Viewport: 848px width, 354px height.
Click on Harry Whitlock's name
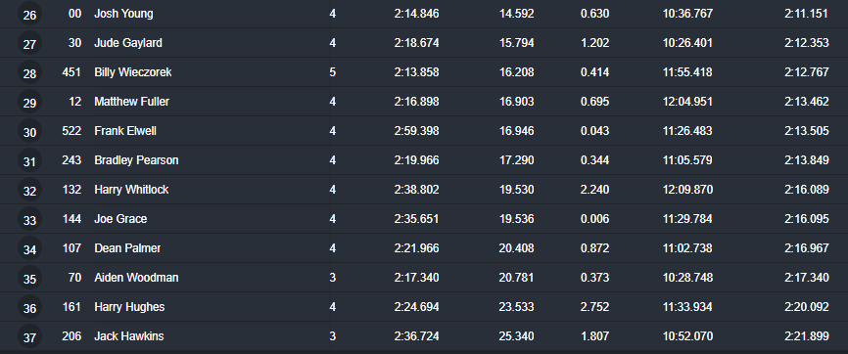tap(131, 190)
